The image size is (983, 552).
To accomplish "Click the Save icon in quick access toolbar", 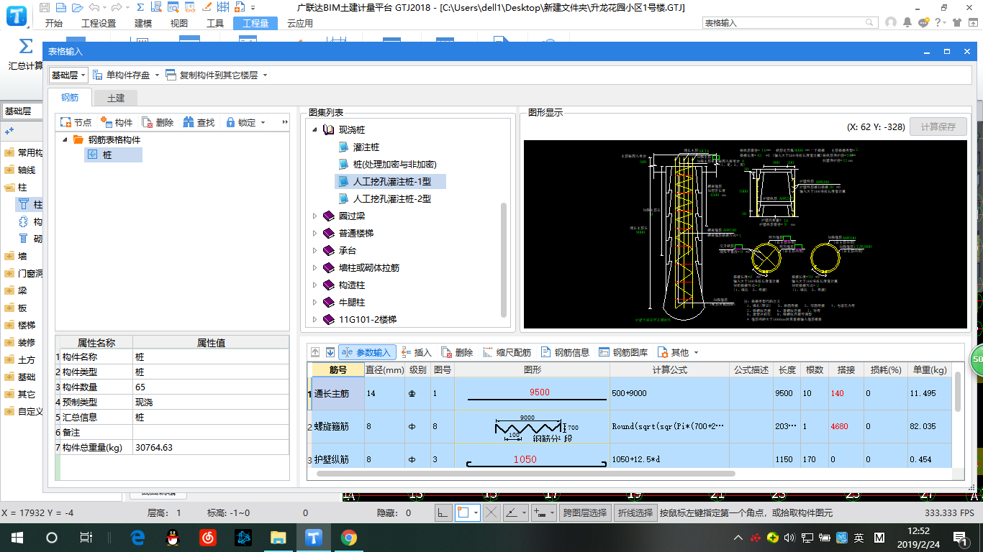I will tap(45, 8).
